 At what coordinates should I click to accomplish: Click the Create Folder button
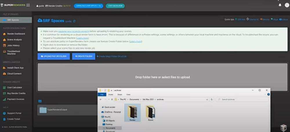click(84, 56)
